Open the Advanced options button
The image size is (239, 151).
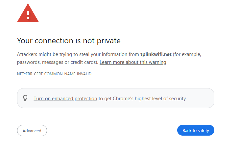32,131
